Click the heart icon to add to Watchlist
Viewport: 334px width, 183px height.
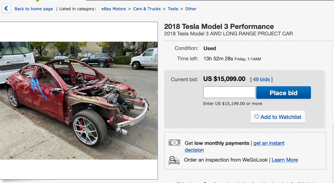pyautogui.click(x=257, y=117)
